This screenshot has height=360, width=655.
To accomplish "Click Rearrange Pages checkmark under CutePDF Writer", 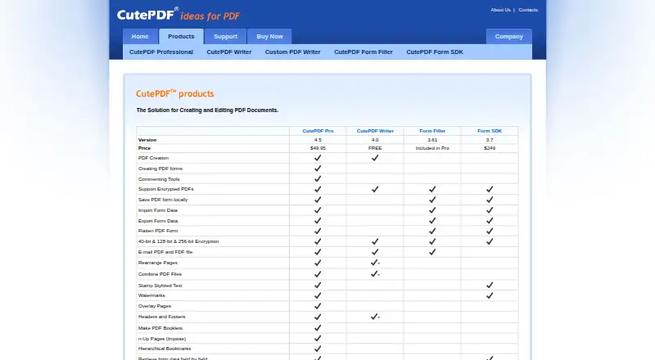I will coord(374,263).
